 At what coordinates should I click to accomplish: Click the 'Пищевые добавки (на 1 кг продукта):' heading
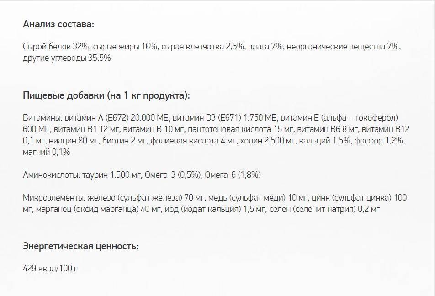pyautogui.click(x=106, y=96)
